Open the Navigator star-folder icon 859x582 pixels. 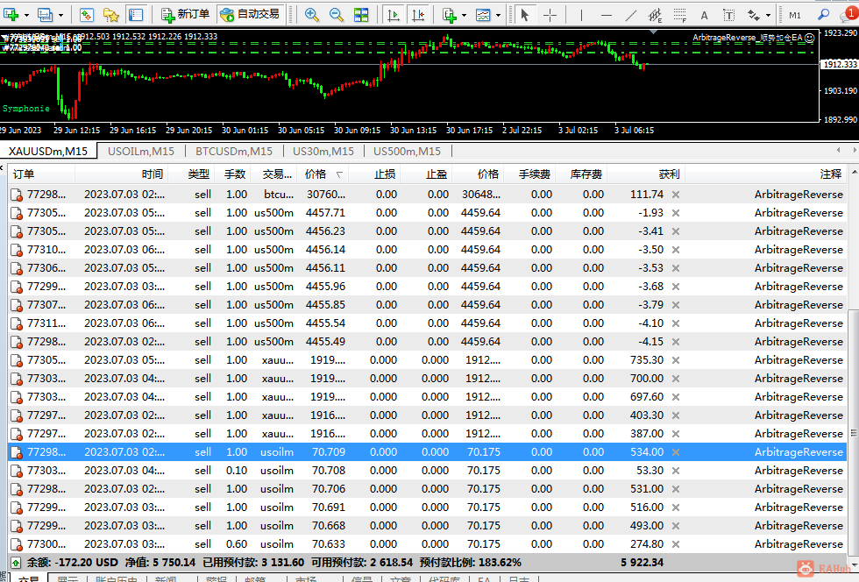click(x=111, y=15)
